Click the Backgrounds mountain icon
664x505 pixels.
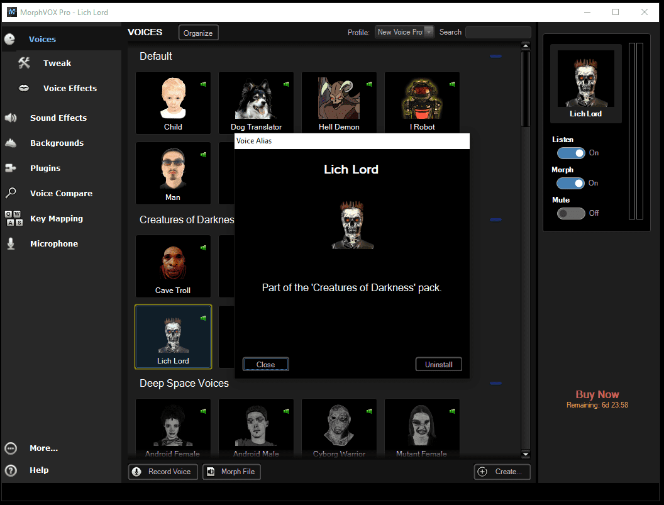click(11, 143)
